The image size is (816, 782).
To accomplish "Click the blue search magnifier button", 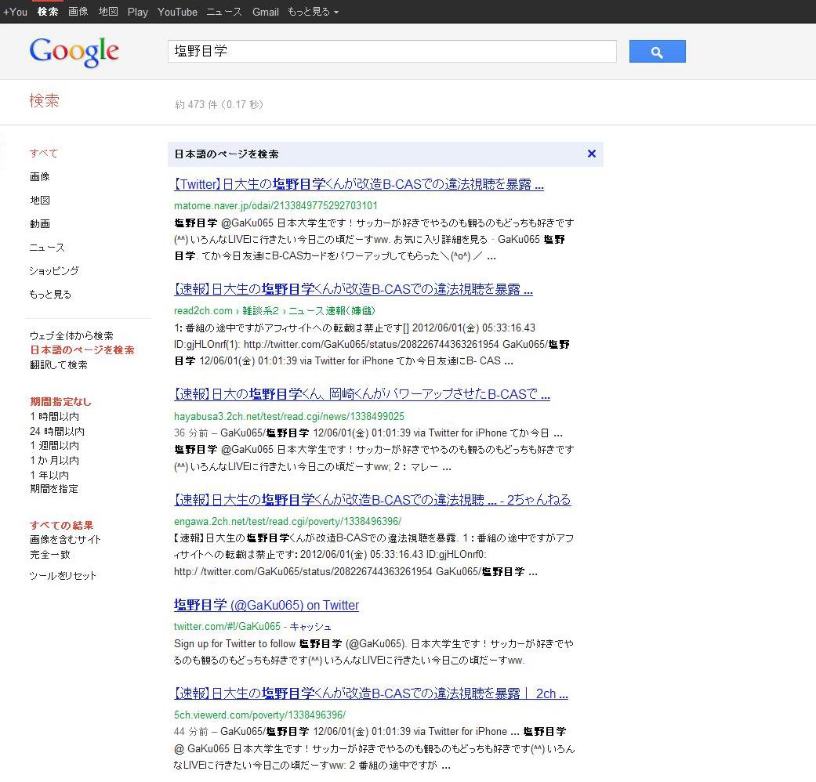I will point(657,52).
